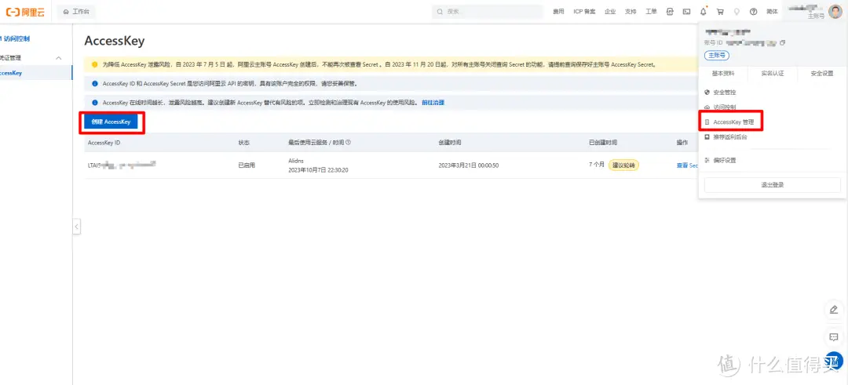Click the 2023年3月21日 00:00:50 cell
Image resolution: width=848 pixels, height=385 pixels.
point(468,165)
